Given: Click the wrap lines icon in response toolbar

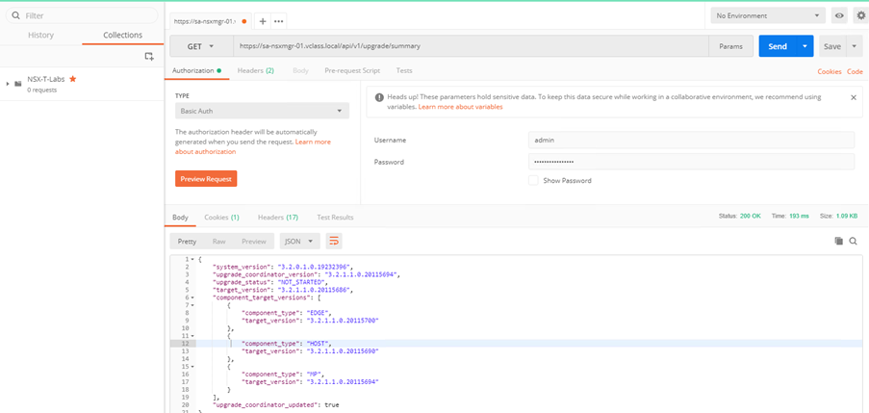Looking at the screenshot, I should [334, 241].
